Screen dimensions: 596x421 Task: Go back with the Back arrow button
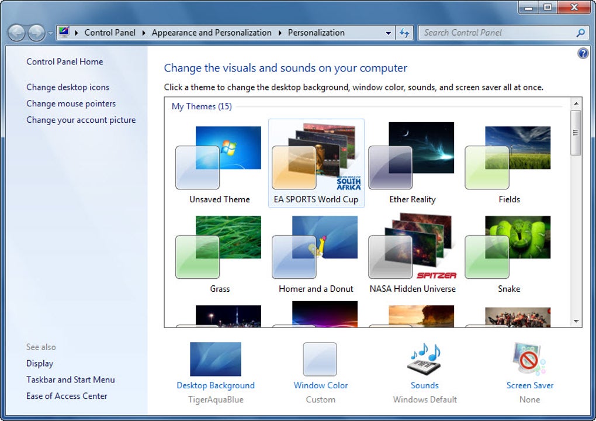pyautogui.click(x=16, y=33)
